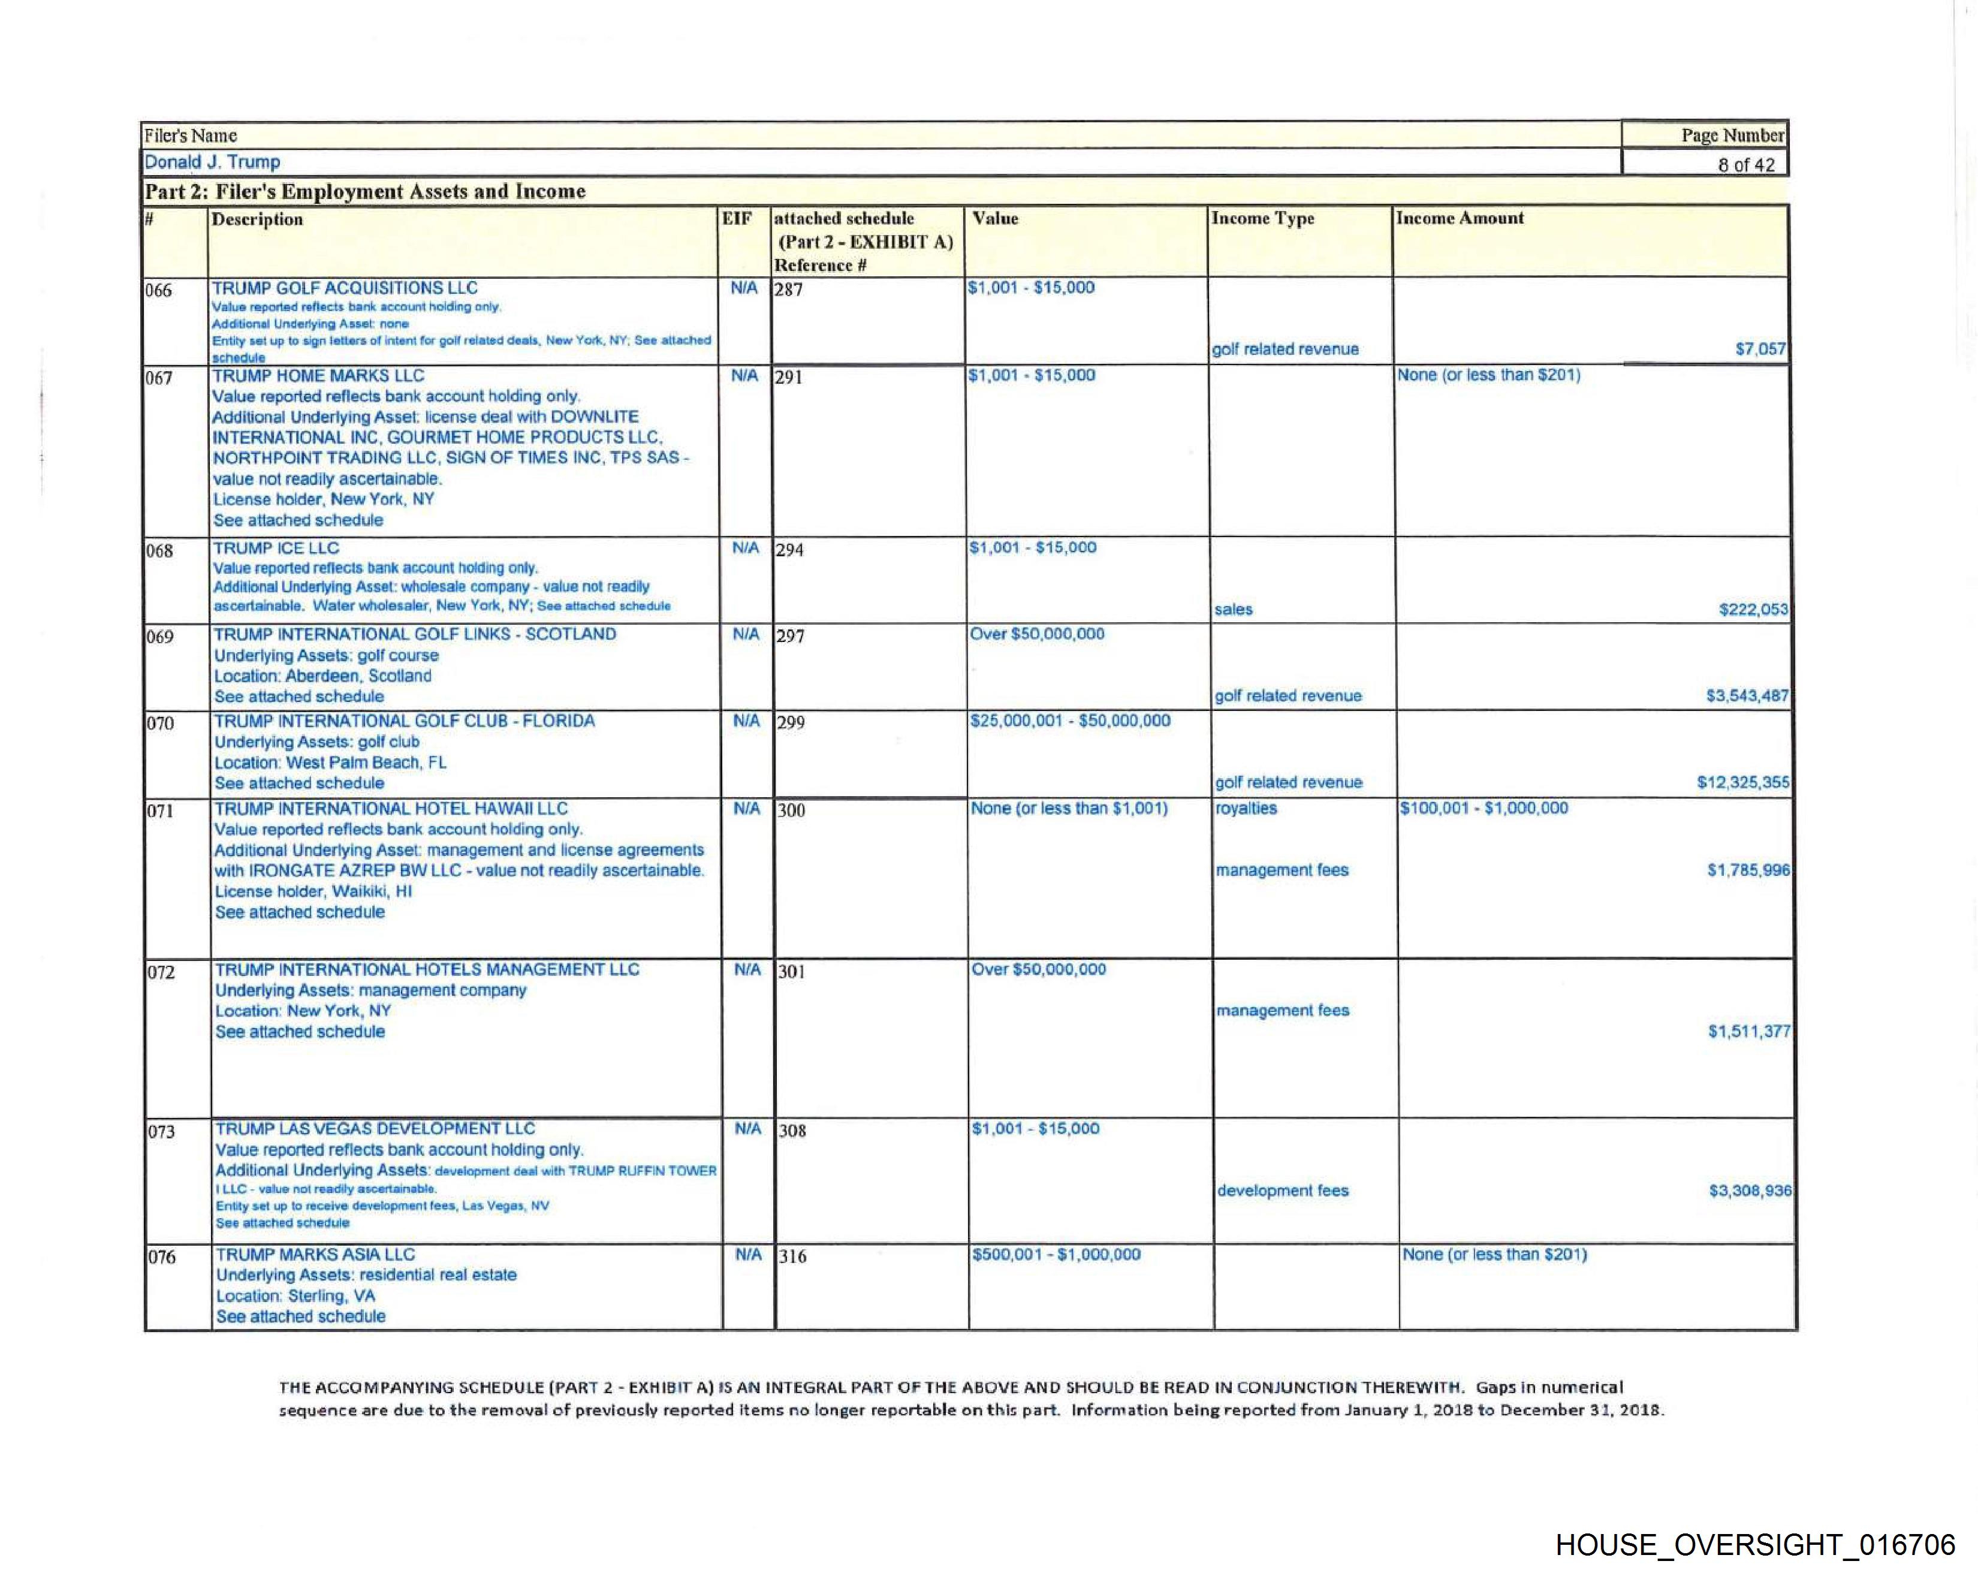Click the $12,325,355 income amount

click(1742, 783)
